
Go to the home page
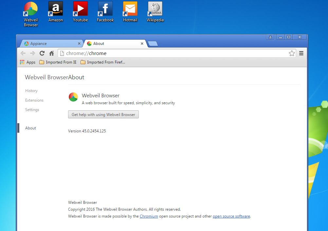coord(51,53)
